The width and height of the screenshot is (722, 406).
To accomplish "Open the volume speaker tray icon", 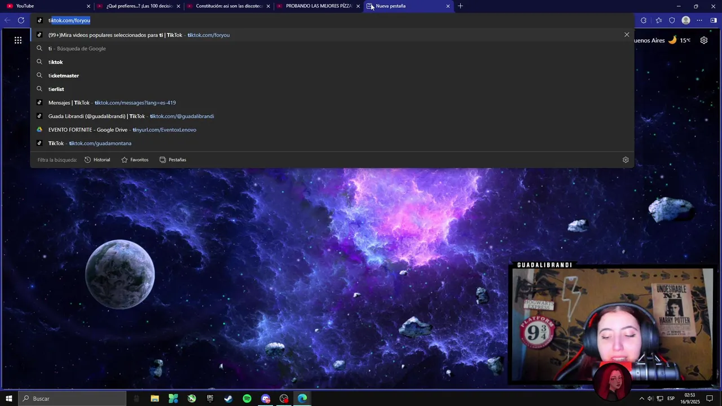I will point(650,399).
